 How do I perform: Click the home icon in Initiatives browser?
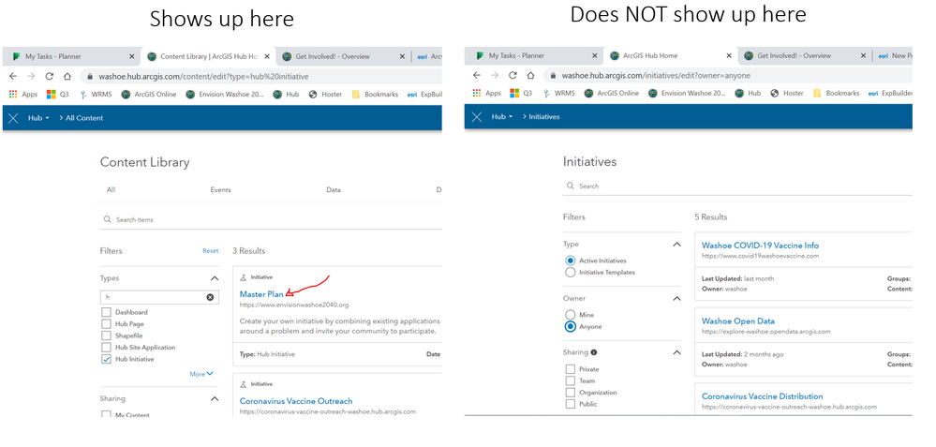coord(530,75)
